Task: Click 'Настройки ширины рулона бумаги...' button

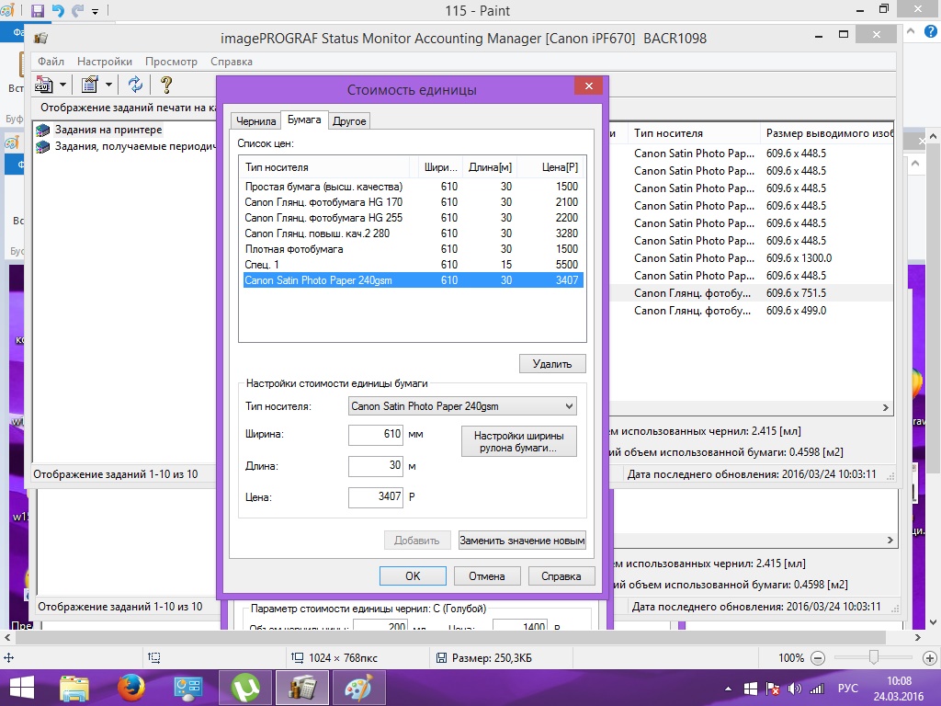Action: click(x=518, y=442)
